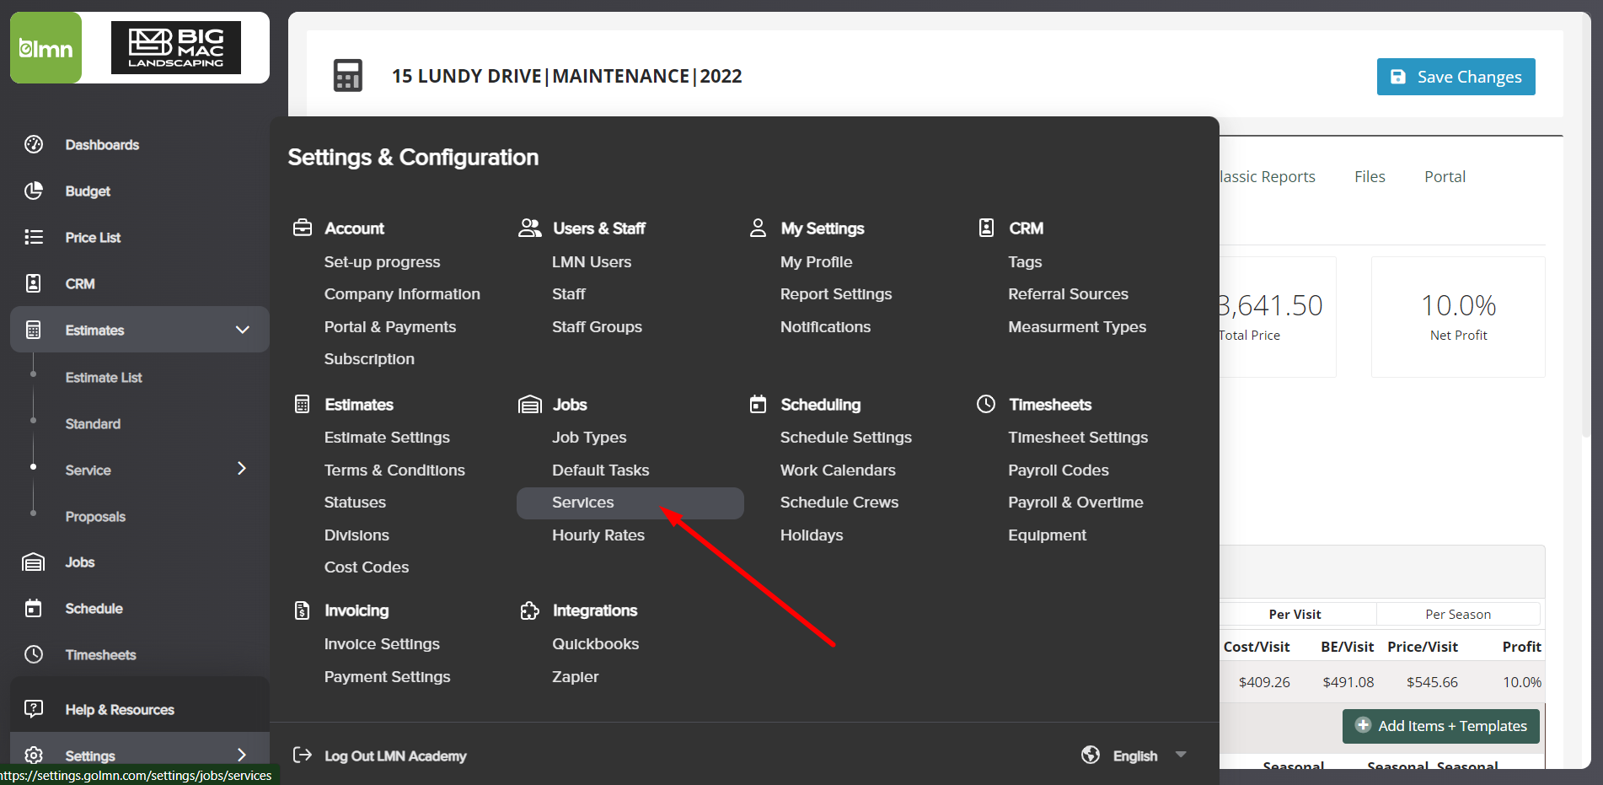The image size is (1603, 785).
Task: Click the calculator icon beside estimate title
Action: pos(348,75)
